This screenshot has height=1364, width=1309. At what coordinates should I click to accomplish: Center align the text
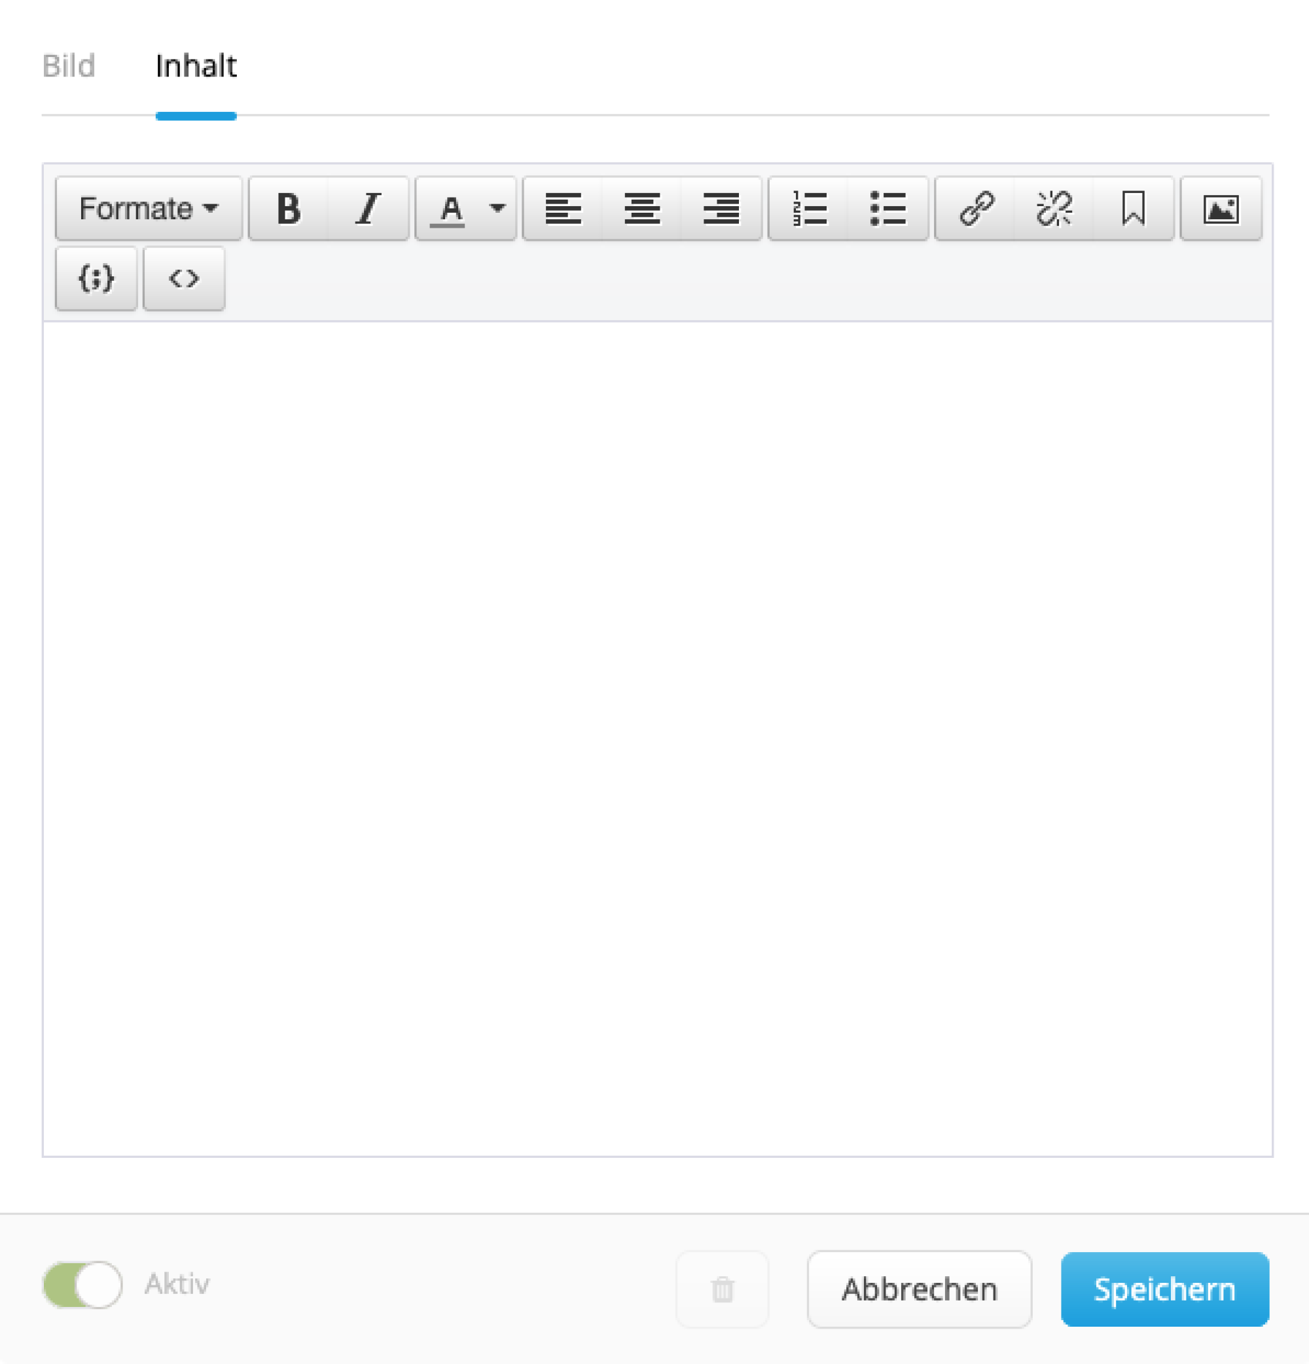click(x=641, y=209)
